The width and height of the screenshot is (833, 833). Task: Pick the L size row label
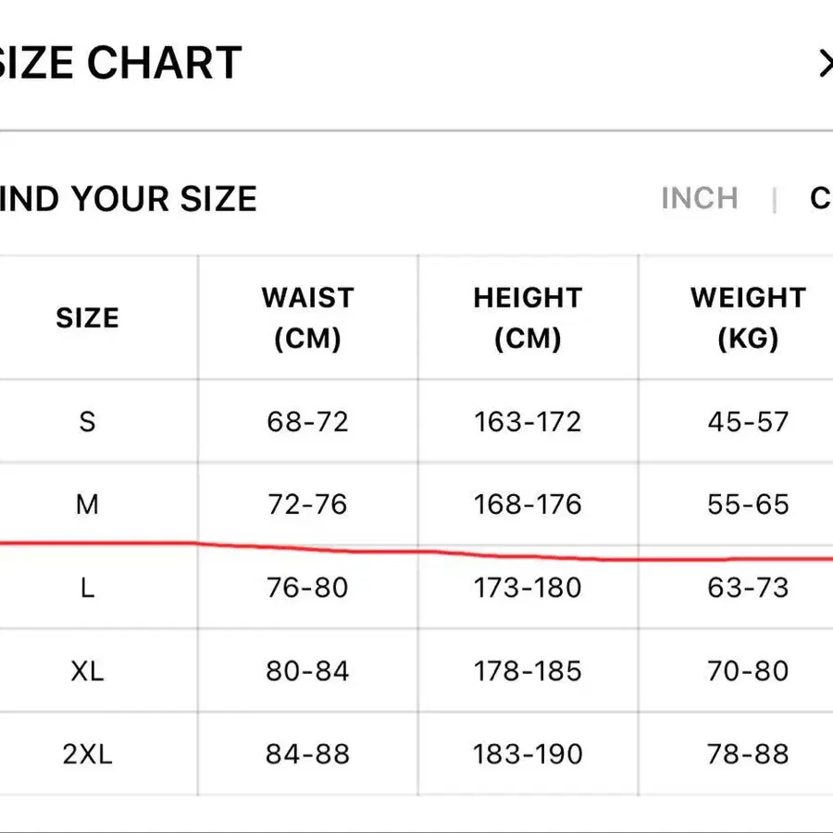click(87, 588)
